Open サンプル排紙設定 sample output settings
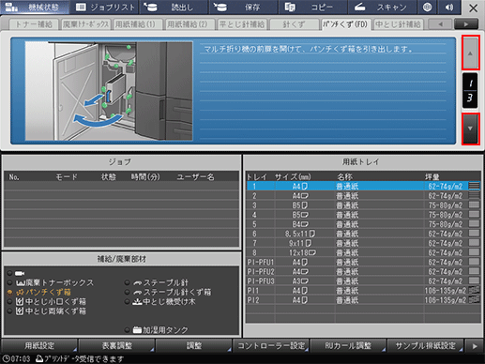485x364 pixels. [x=425, y=345]
